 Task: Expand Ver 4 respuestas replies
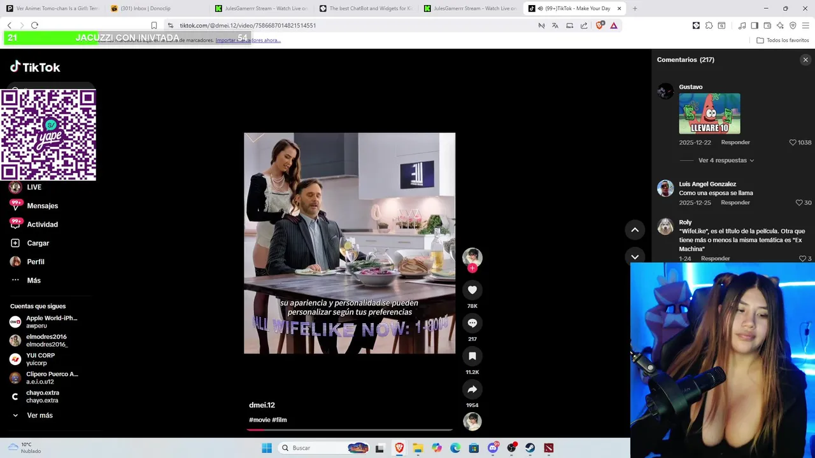pos(726,160)
